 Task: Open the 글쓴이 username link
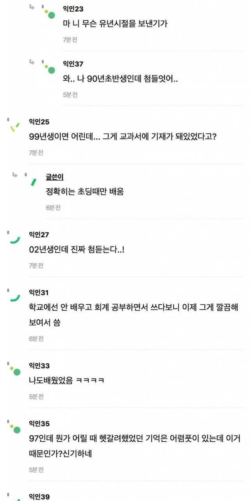(x=55, y=177)
